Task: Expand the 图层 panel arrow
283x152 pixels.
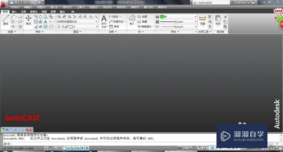Action: 80,32
